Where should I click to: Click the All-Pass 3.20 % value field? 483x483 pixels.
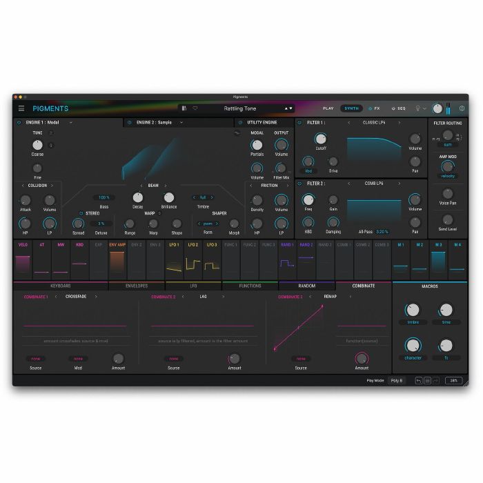(382, 232)
